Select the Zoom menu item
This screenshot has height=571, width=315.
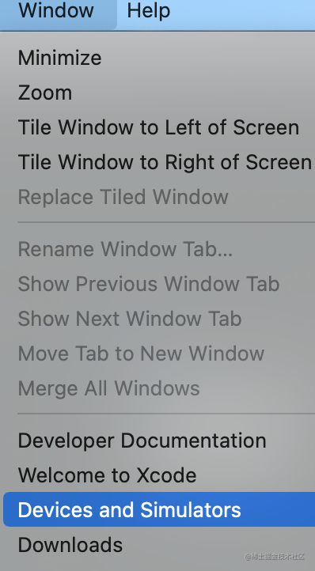tap(159, 93)
